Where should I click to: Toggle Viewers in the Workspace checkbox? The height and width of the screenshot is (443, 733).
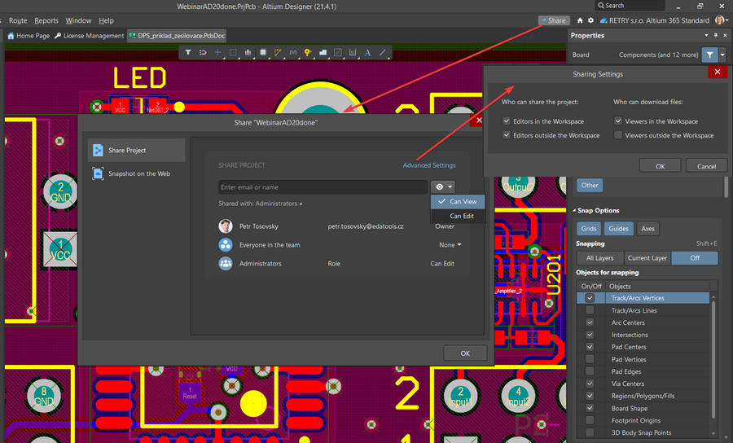pos(618,121)
